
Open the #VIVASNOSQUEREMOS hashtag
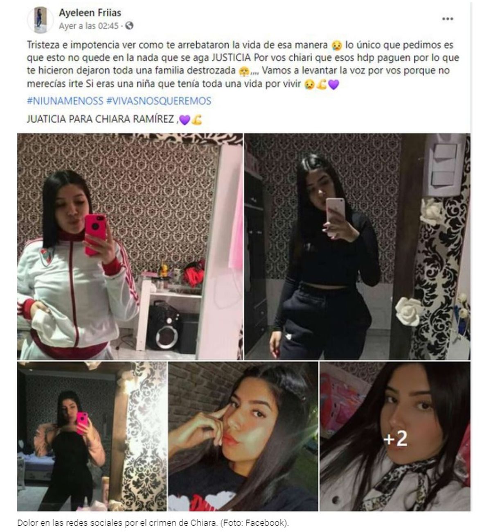(x=159, y=101)
